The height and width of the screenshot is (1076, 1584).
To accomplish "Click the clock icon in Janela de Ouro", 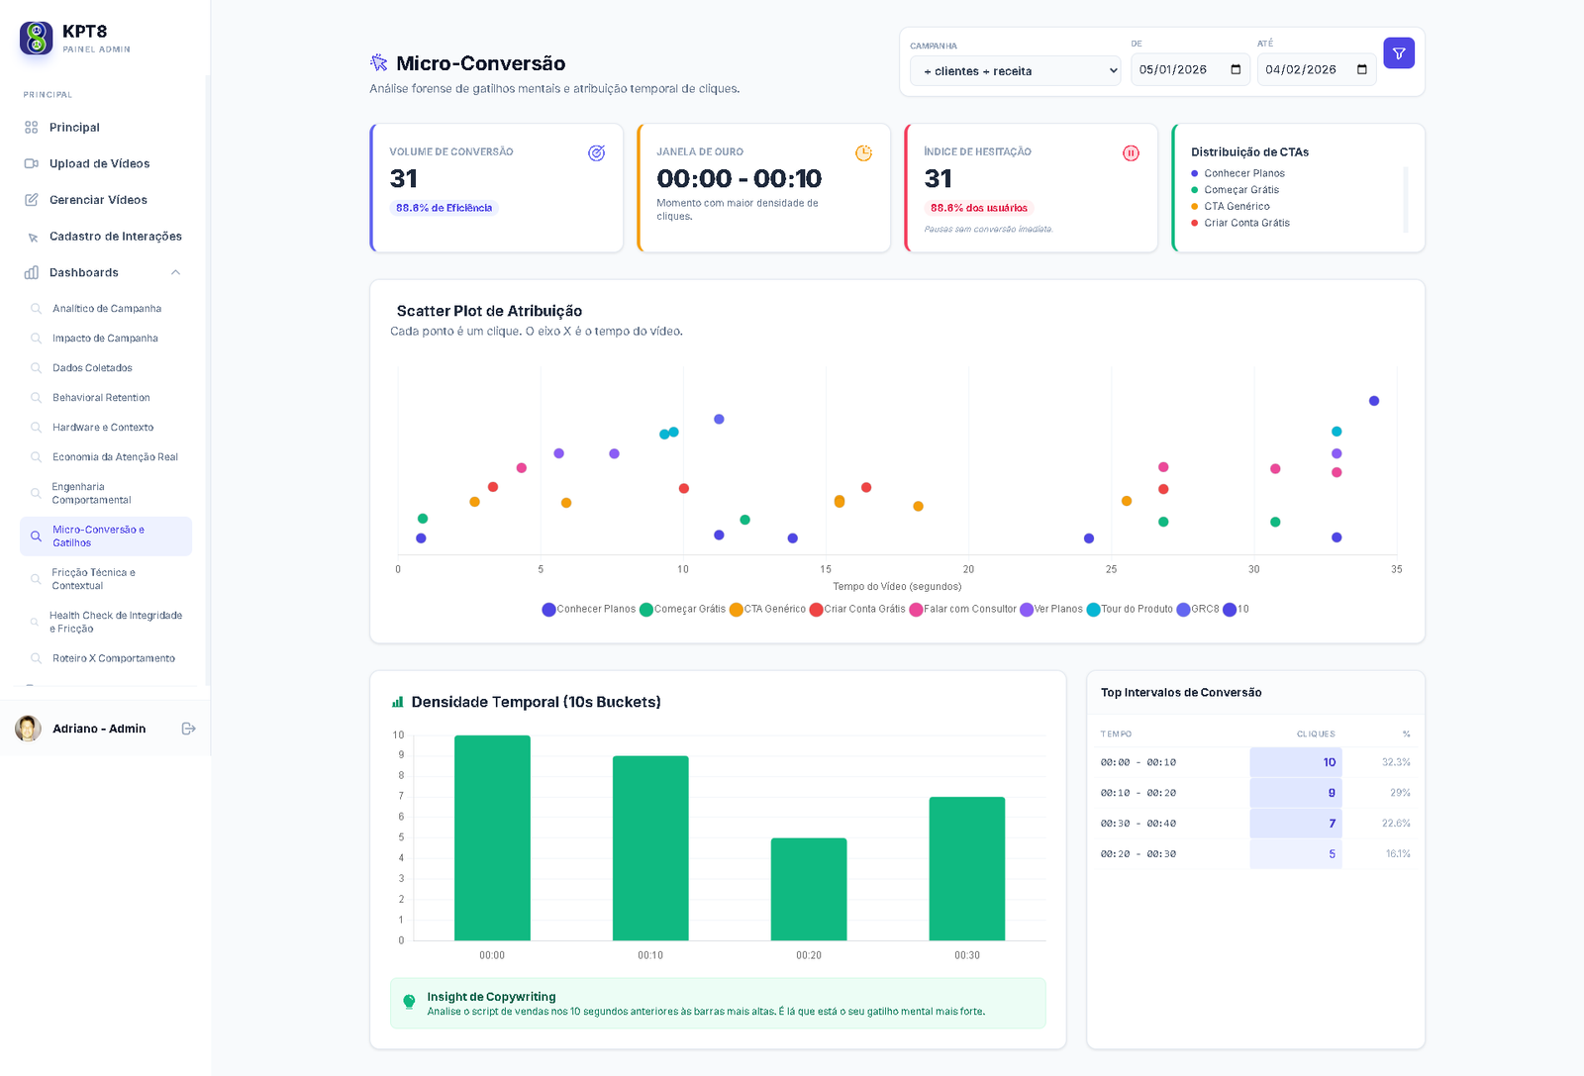I will 863,153.
